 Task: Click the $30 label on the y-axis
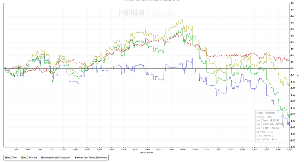(x=293, y=29)
